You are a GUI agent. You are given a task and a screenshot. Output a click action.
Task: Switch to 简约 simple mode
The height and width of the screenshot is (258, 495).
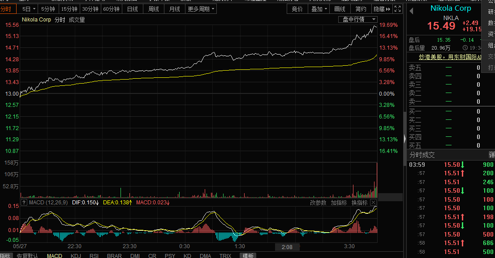pyautogui.click(x=361, y=9)
